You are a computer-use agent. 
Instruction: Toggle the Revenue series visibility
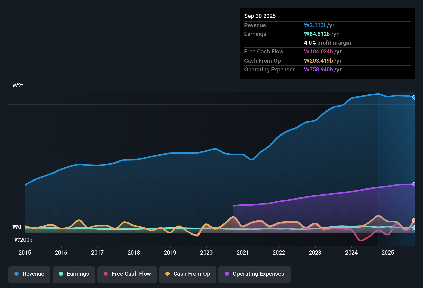pos(29,274)
